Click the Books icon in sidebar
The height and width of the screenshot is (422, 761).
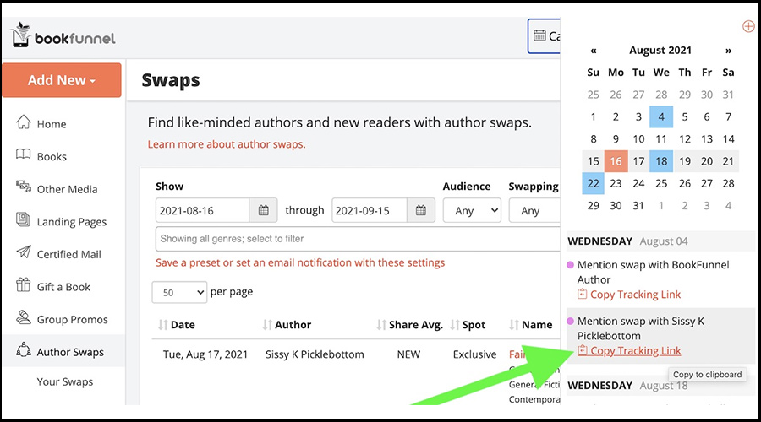(23, 156)
